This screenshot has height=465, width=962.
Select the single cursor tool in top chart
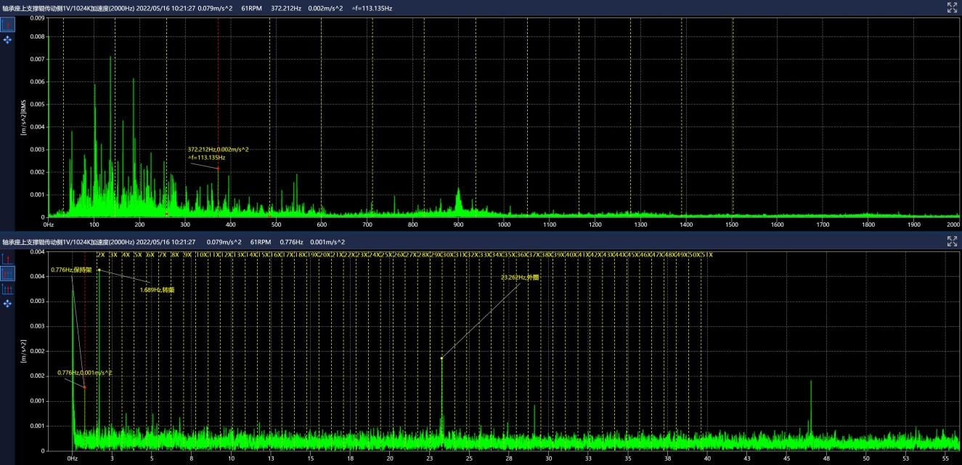7,25
